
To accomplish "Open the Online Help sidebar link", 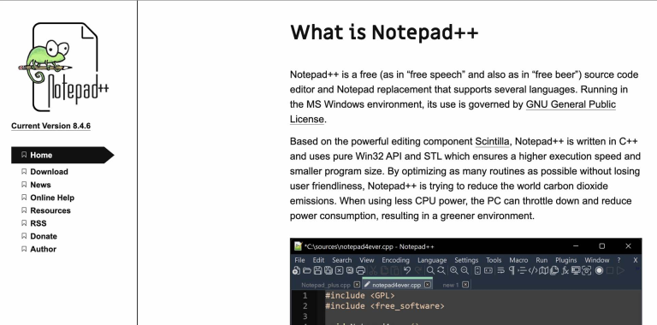I will [52, 198].
